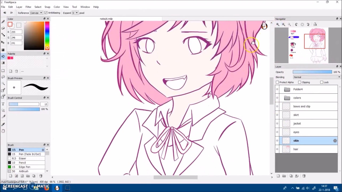Select the Eyedropper tool

[3, 124]
